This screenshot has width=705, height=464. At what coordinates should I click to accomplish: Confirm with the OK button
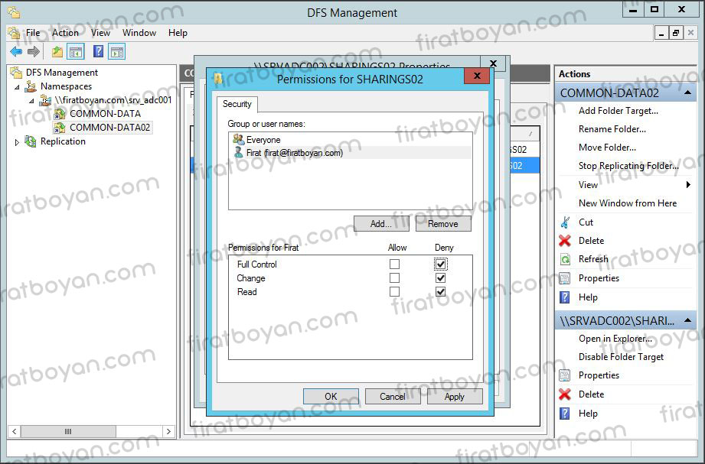click(331, 396)
